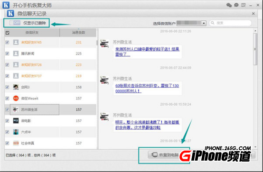
Task: Click the friend list scrollbar thumb
Action: [x=97, y=43]
